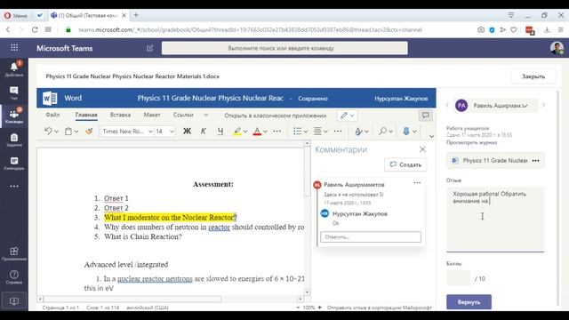Expand paste options dropdown arrow

coord(76,132)
